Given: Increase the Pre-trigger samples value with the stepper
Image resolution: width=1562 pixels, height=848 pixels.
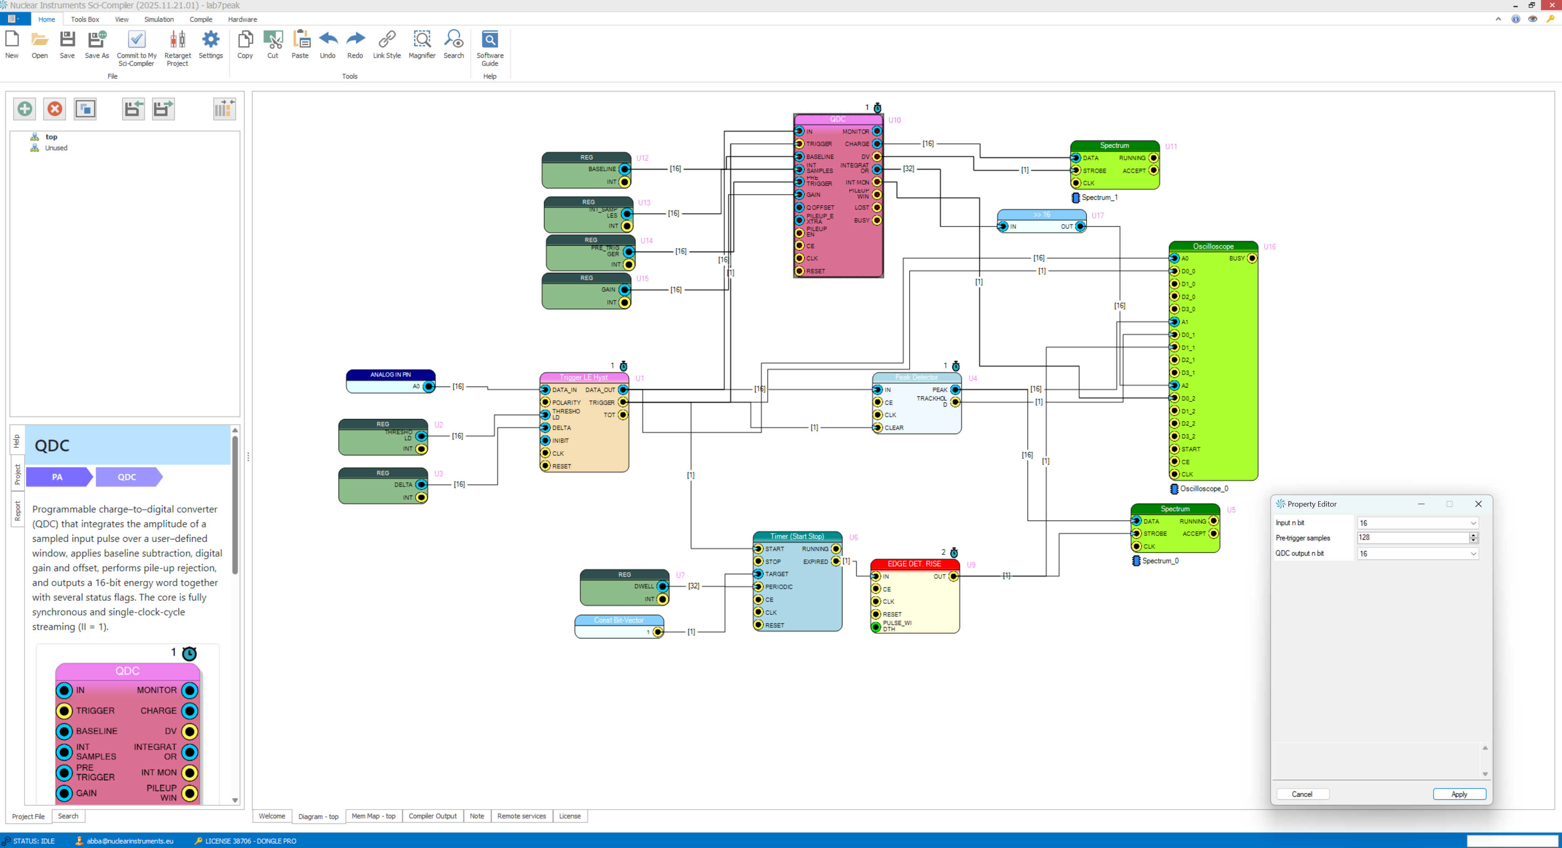Looking at the screenshot, I should click(1473, 535).
